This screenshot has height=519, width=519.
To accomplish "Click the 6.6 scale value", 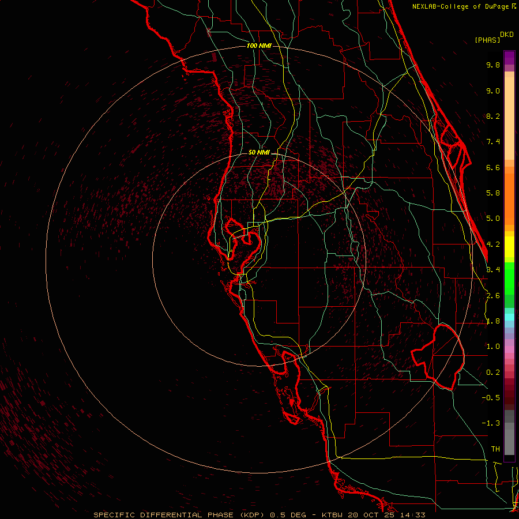I will (x=493, y=167).
